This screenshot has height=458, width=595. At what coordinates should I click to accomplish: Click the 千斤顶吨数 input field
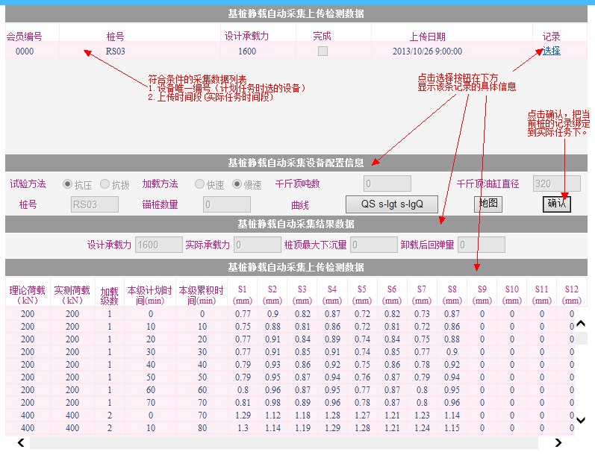tap(387, 183)
